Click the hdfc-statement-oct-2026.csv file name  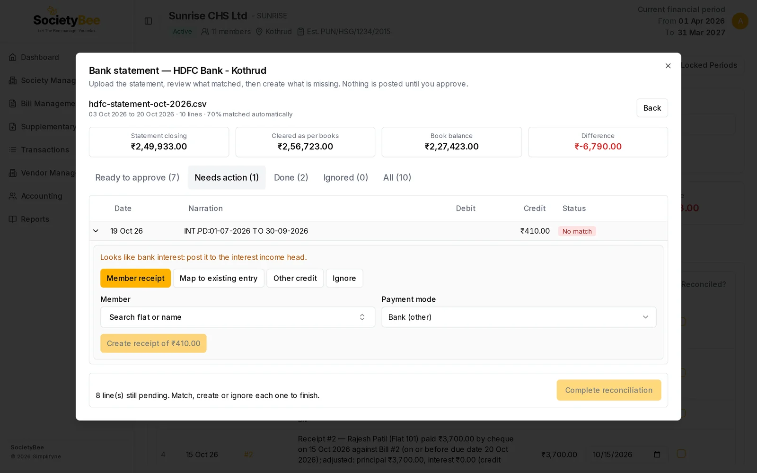(148, 104)
